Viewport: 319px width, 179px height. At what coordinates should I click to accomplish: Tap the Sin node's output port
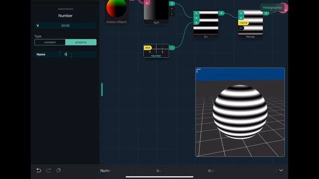(x=221, y=13)
